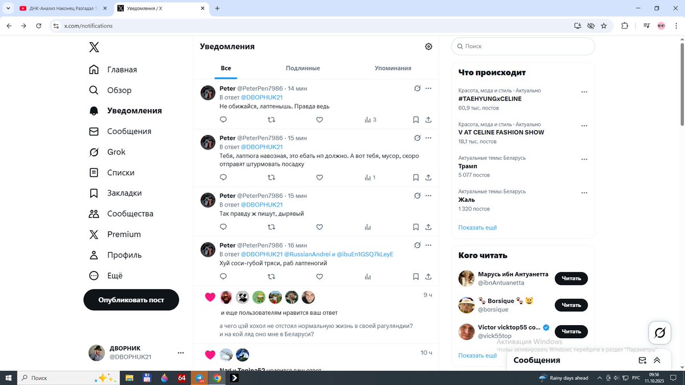This screenshot has width=685, height=385.
Task: Open Сообщества in sidebar
Action: tap(121, 214)
